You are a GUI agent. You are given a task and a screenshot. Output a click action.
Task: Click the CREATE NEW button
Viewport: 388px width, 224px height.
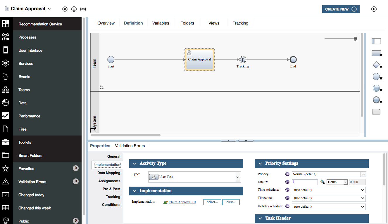341,9
